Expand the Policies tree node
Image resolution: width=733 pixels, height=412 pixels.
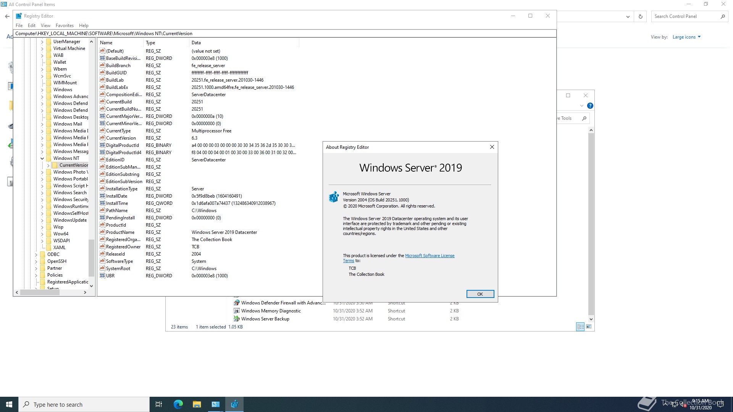click(x=36, y=275)
